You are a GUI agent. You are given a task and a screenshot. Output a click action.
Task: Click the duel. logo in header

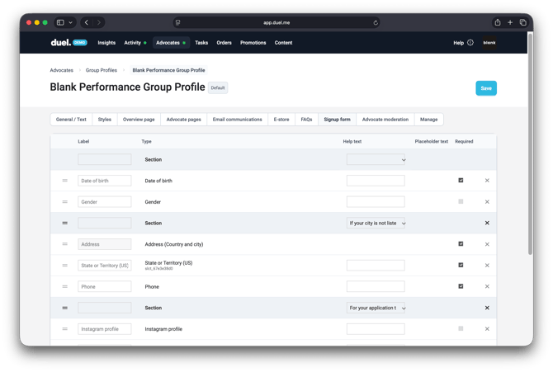(x=60, y=42)
